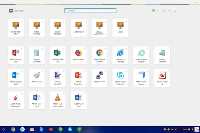Open the AMER-Access 2016 application
The image size is (200, 133).
tap(16, 55)
